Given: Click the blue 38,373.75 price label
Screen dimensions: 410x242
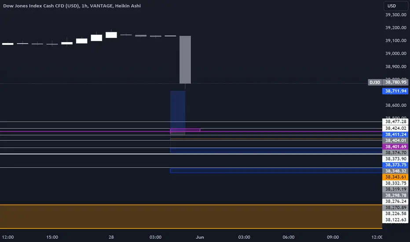Looking at the screenshot, I should [x=395, y=165].
